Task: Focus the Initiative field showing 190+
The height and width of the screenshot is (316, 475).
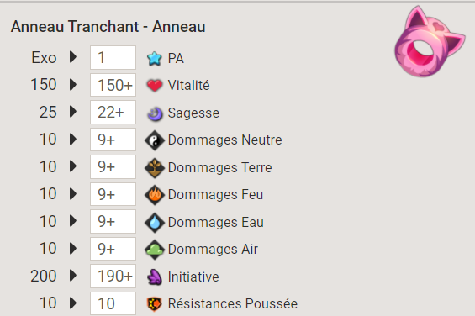Action: 113,276
